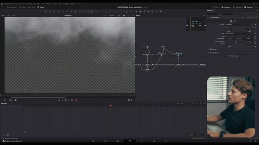Open project settings gear icon
The height and width of the screenshot is (145, 259).
pos(255,141)
